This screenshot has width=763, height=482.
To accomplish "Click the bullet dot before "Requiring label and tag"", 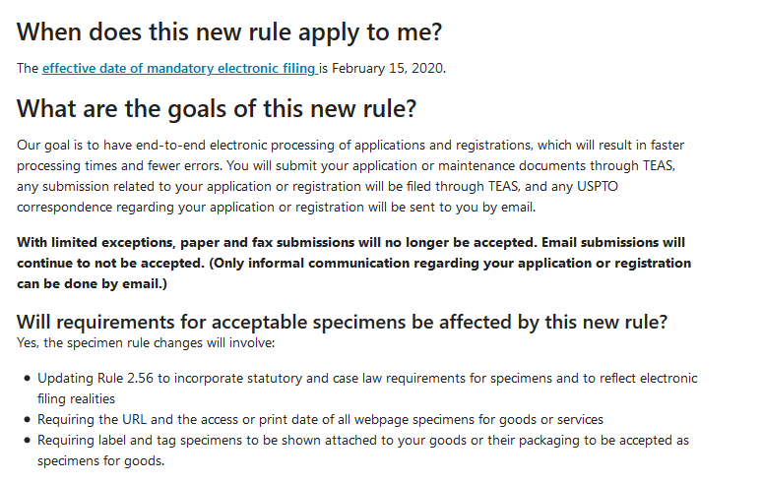I will pos(25,440).
